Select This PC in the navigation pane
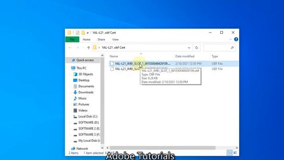Image resolution: width=284 pixels, height=160 pixels. point(81,68)
